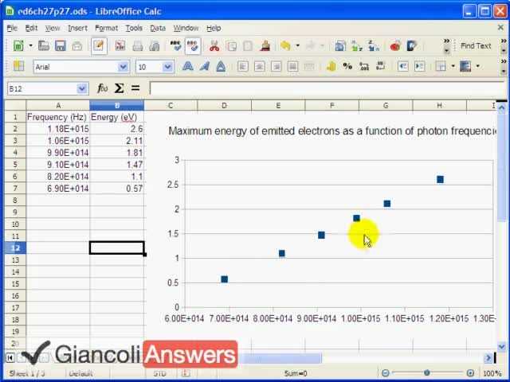Click the Sort Descending icon
Viewport: 510px width, 382px height.
pos(374,46)
